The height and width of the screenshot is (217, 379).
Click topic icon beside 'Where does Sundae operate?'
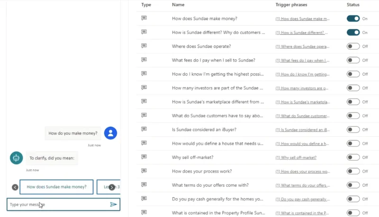(144, 46)
